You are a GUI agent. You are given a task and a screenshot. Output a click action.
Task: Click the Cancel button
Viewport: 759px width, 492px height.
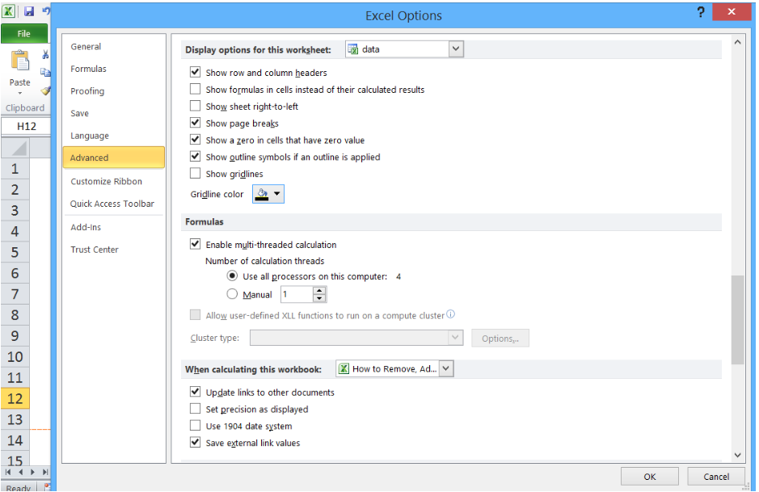pyautogui.click(x=716, y=477)
